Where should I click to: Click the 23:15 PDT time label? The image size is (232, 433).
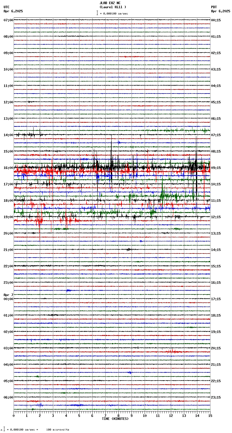pyautogui.click(x=216, y=397)
